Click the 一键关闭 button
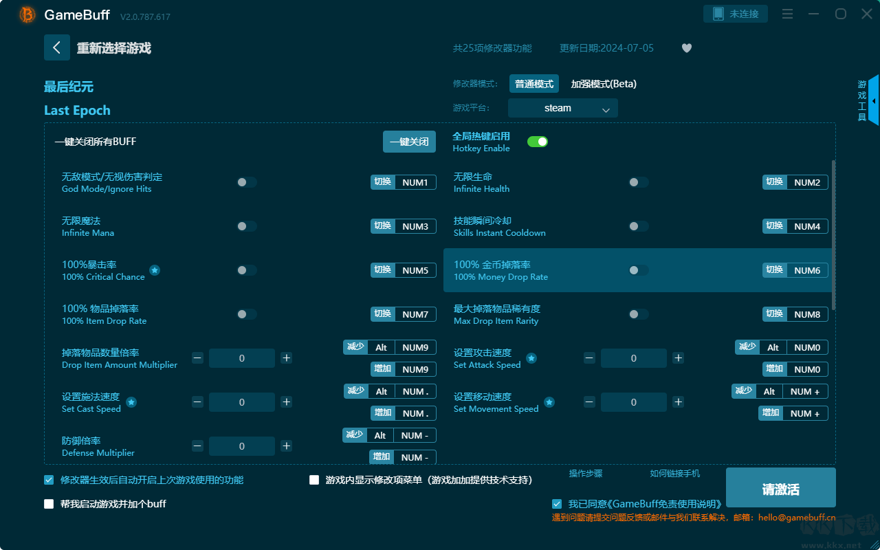The image size is (880, 550). [x=410, y=142]
